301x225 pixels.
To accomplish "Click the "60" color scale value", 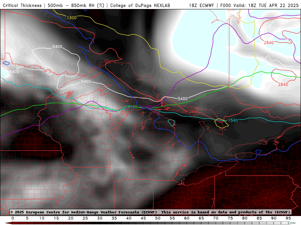I will tap(187, 218).
